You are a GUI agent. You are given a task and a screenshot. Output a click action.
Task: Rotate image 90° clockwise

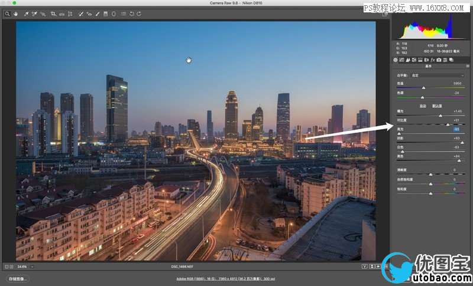click(x=138, y=14)
